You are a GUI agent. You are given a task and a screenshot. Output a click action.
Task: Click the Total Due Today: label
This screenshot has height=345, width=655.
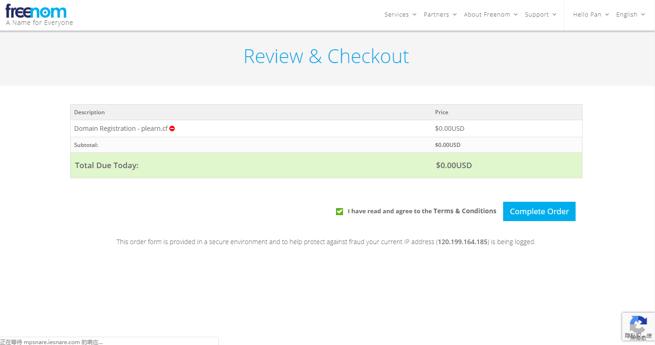(107, 165)
